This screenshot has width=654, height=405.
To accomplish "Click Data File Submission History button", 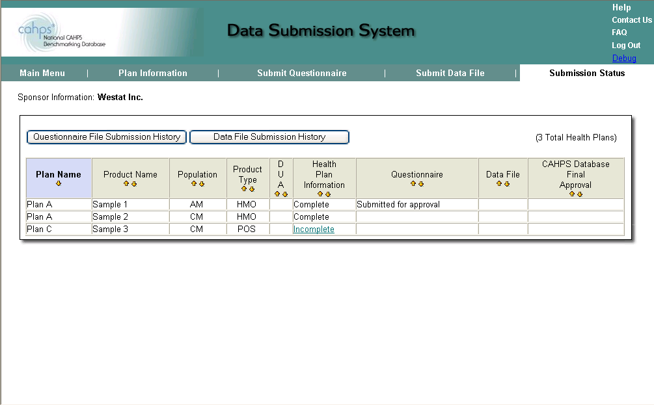I will 269,137.
